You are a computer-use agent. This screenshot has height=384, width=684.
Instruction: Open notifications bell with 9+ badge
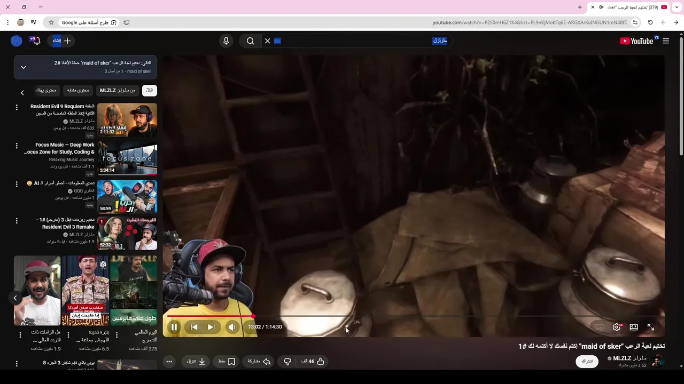click(x=36, y=41)
